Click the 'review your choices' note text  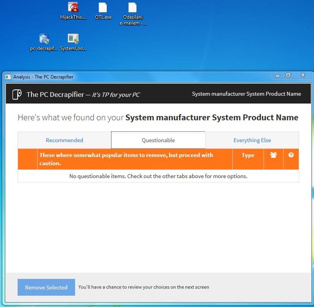pyautogui.click(x=144, y=287)
